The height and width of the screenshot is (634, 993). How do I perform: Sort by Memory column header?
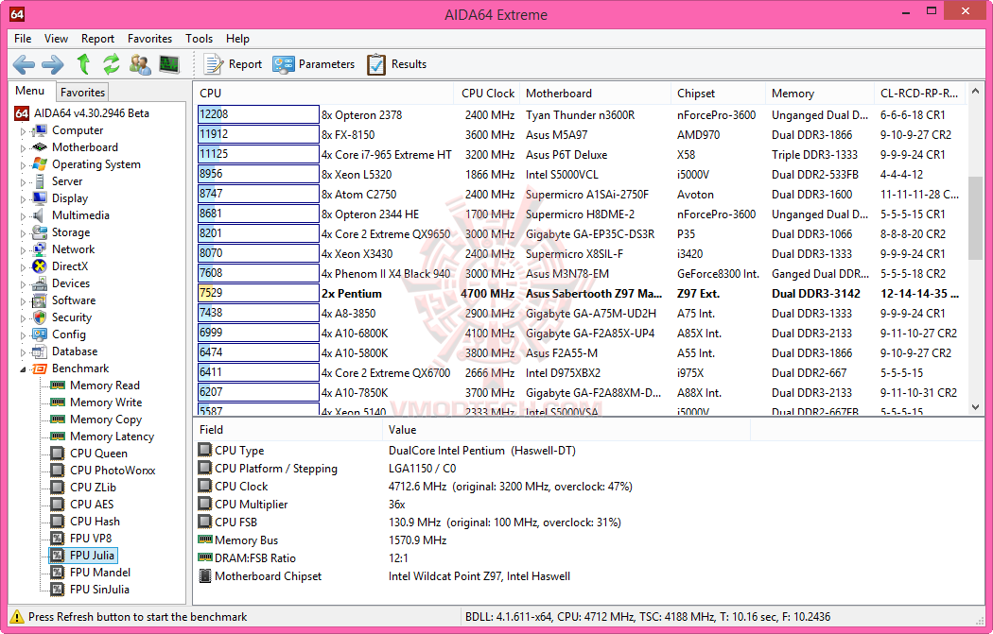820,93
